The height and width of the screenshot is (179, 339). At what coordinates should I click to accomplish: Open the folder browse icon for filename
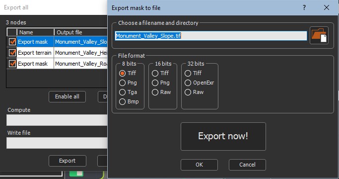coord(319,35)
